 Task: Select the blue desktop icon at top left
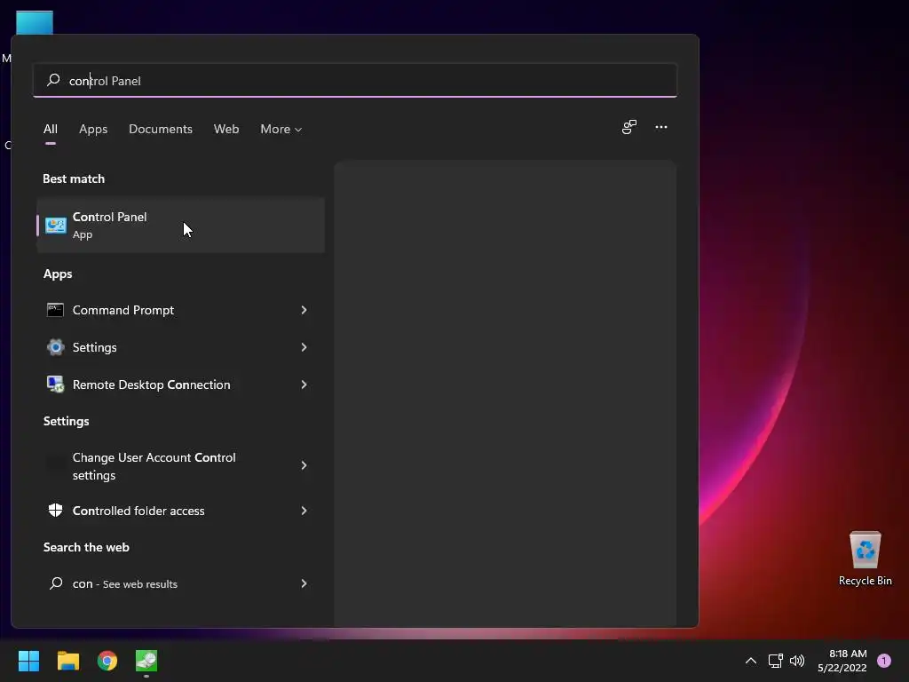[x=35, y=22]
